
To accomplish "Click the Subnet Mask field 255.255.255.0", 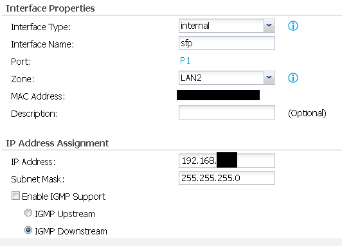I will [x=227, y=178].
